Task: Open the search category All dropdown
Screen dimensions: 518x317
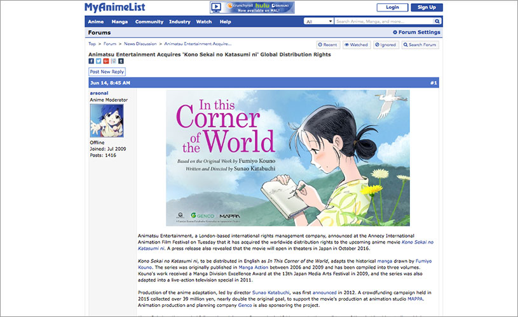Action: coord(318,22)
